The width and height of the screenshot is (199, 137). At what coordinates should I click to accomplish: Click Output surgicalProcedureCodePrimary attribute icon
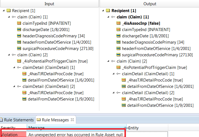(x=118, y=55)
